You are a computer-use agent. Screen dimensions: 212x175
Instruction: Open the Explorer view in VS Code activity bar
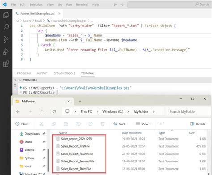click(6, 15)
